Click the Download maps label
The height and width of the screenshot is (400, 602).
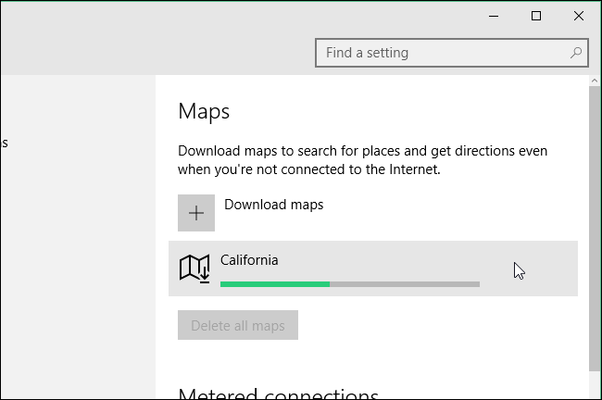(274, 205)
